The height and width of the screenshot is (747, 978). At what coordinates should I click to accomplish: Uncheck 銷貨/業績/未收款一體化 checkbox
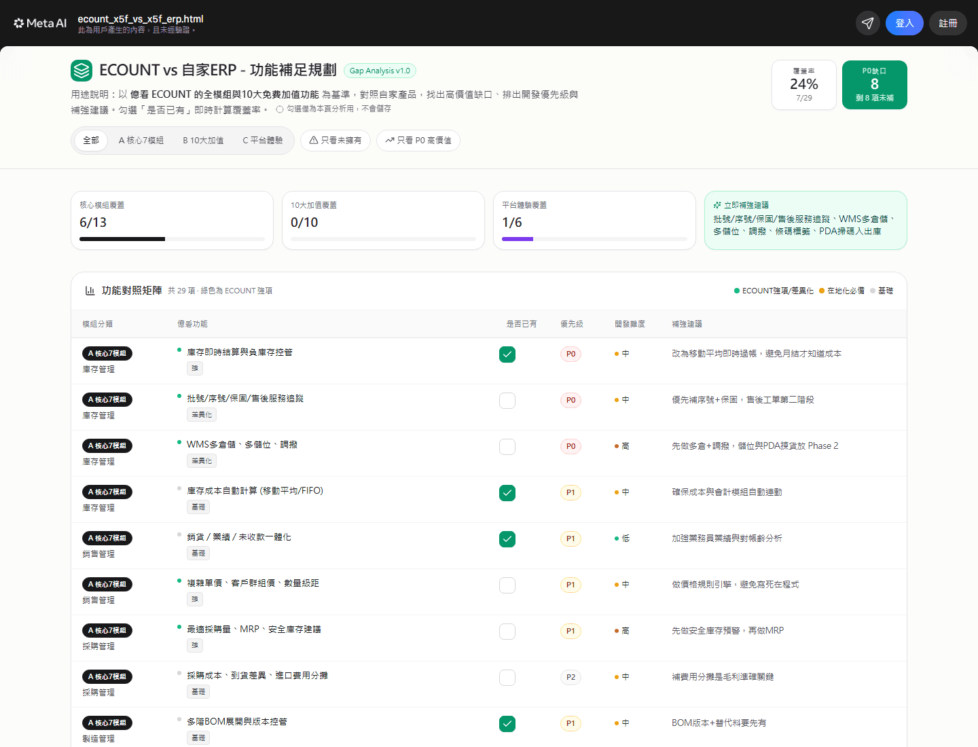pyautogui.click(x=507, y=539)
